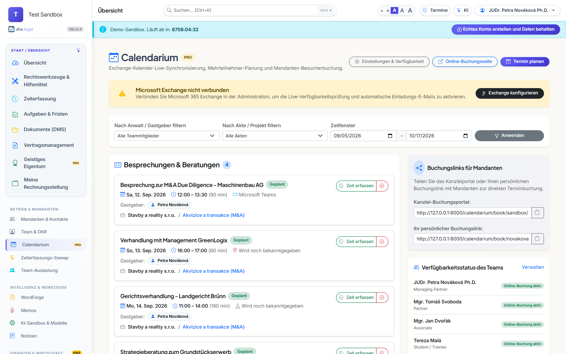
Task: Click Echtes Konto erstellen und Daten behalten
Action: coord(506,29)
